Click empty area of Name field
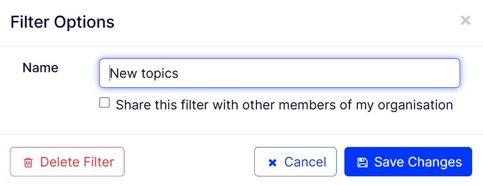This screenshot has height=185, width=483. 325,73
